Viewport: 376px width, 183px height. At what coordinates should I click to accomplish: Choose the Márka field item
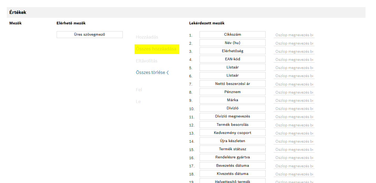[x=232, y=100]
